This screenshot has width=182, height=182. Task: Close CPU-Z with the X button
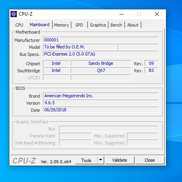pos(157,14)
